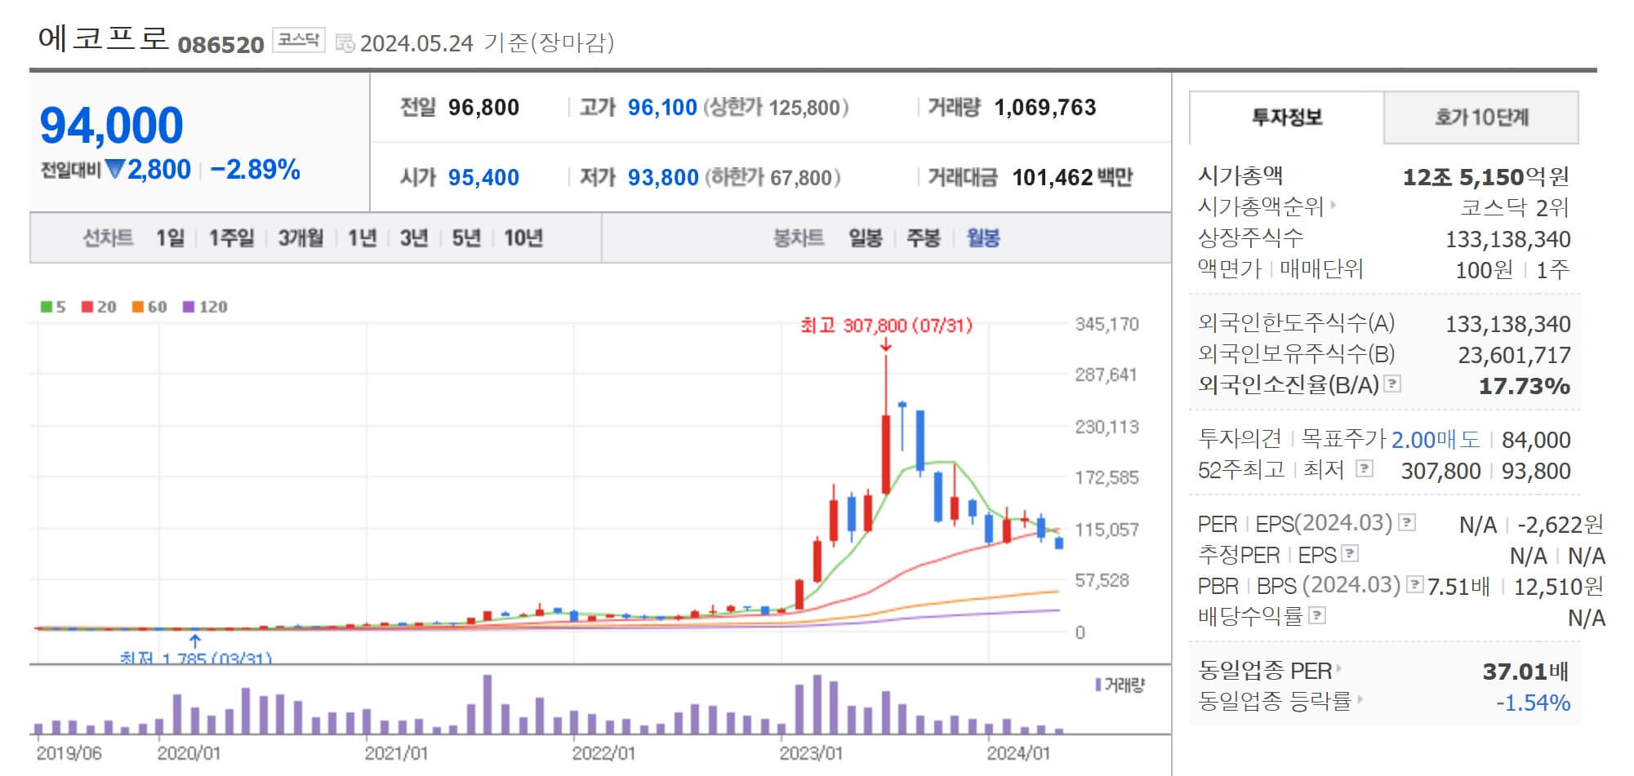Select the 3년 line chart period
This screenshot has height=776, width=1634.
tap(414, 238)
